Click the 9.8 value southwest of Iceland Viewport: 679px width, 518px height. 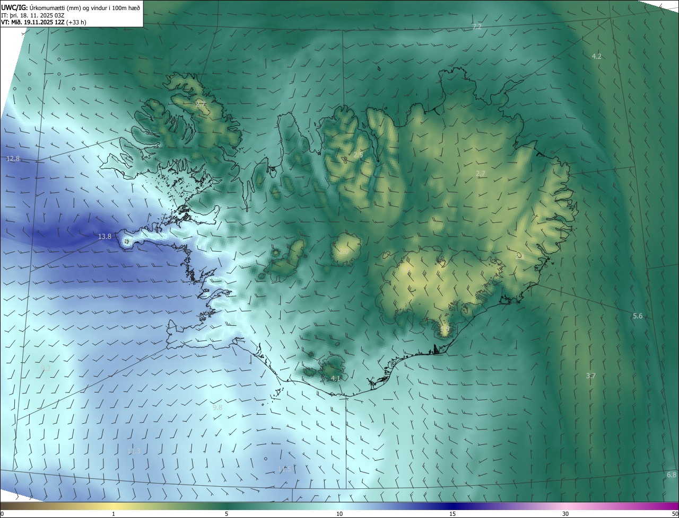click(x=217, y=407)
